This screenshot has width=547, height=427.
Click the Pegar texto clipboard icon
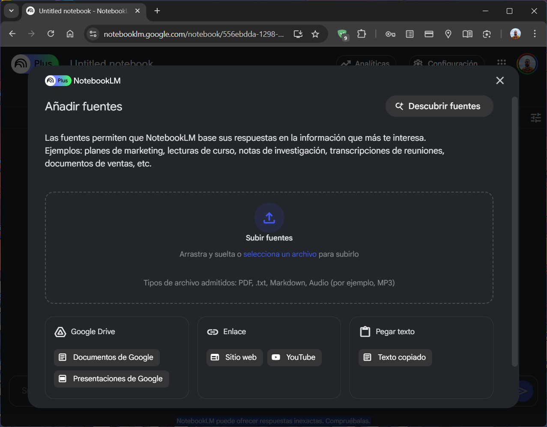pos(365,332)
